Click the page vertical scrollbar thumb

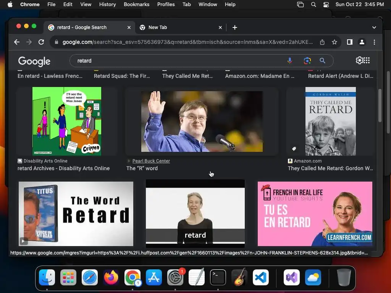[380, 105]
